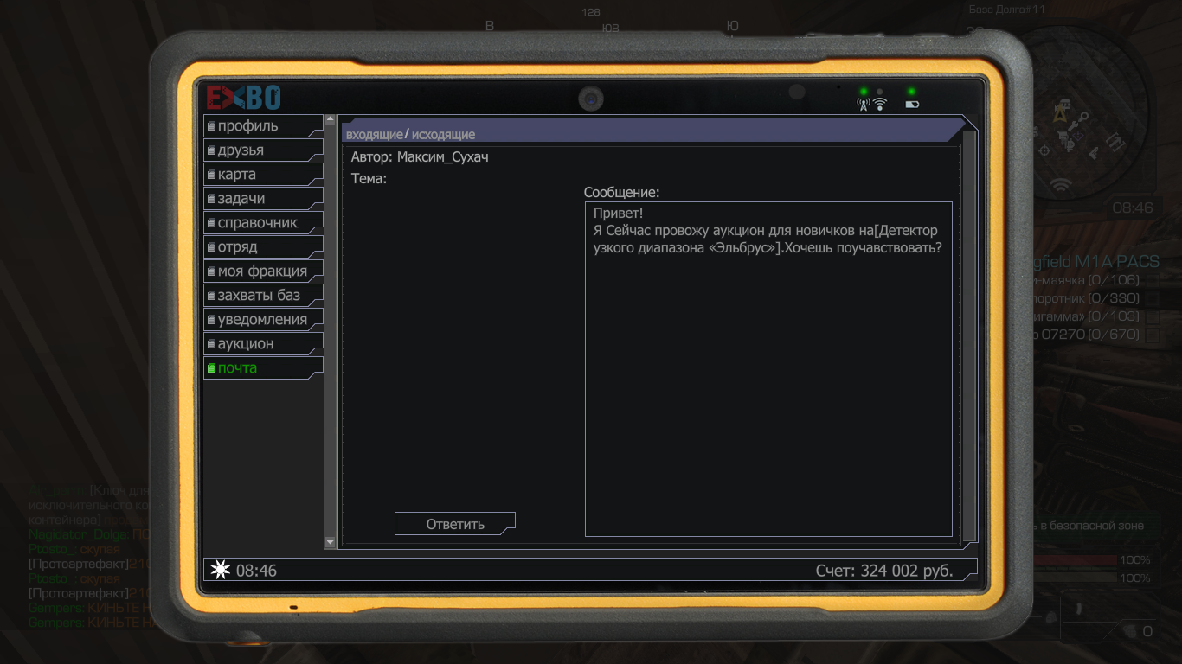Switch to the входящие mail tab
The image size is (1182, 664).
pos(374,135)
